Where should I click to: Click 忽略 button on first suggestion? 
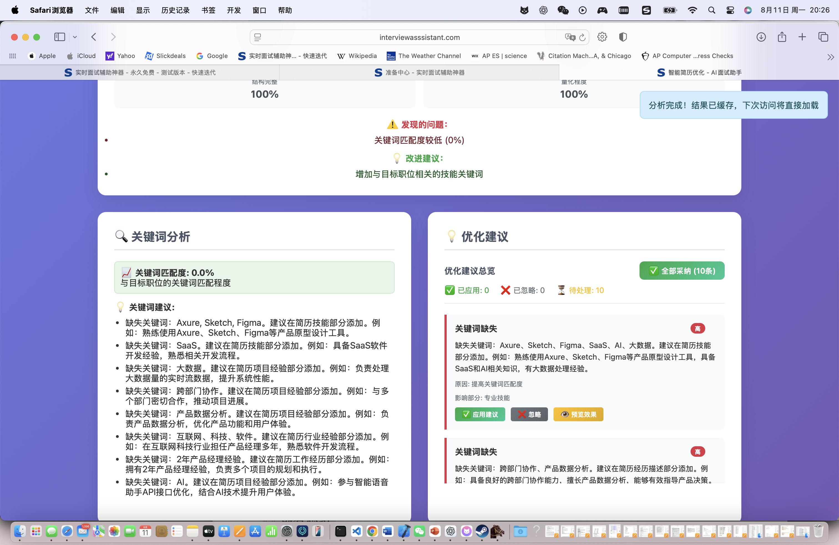pyautogui.click(x=529, y=414)
